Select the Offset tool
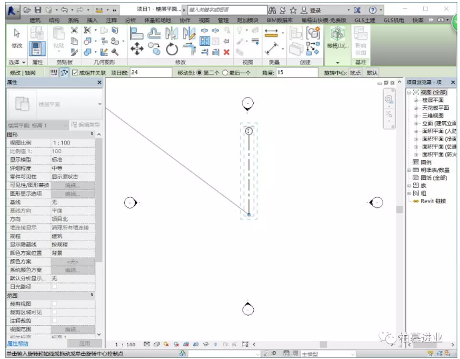 (x=154, y=33)
